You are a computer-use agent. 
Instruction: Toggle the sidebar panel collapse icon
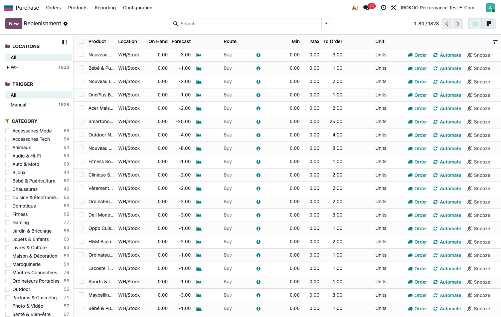65,42
